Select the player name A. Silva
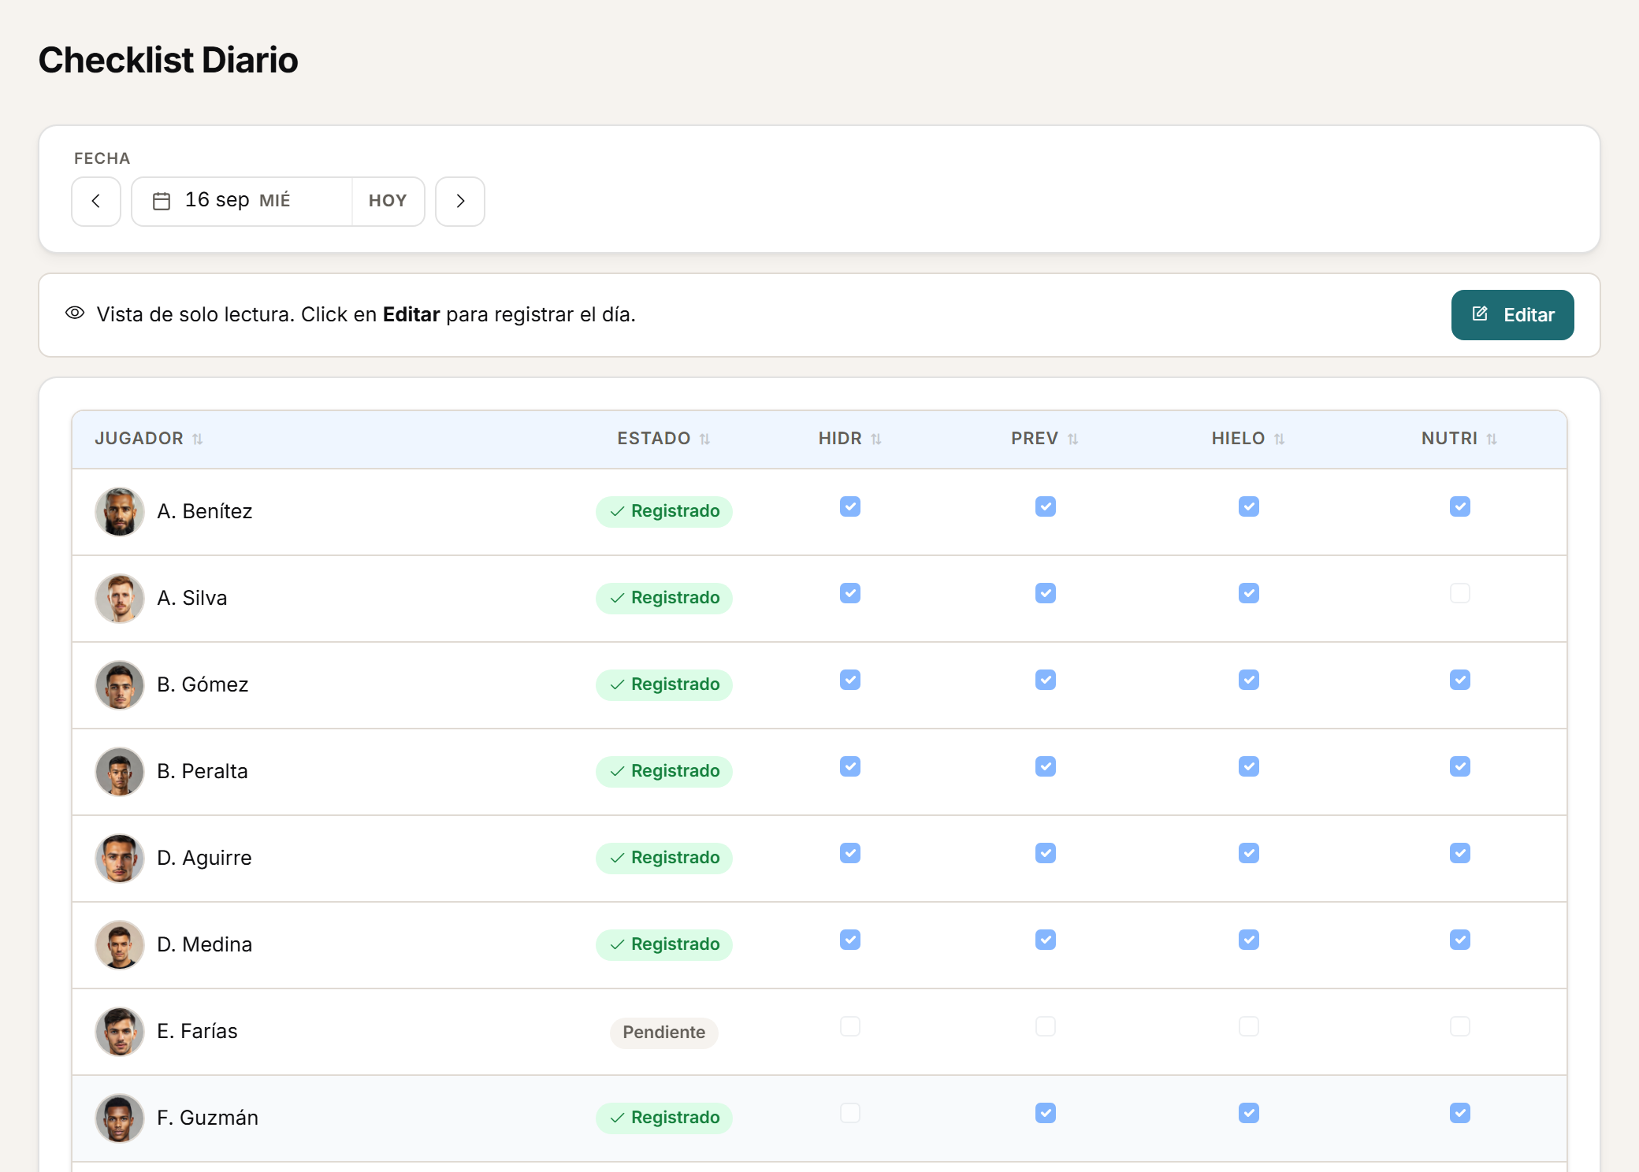 (x=192, y=599)
